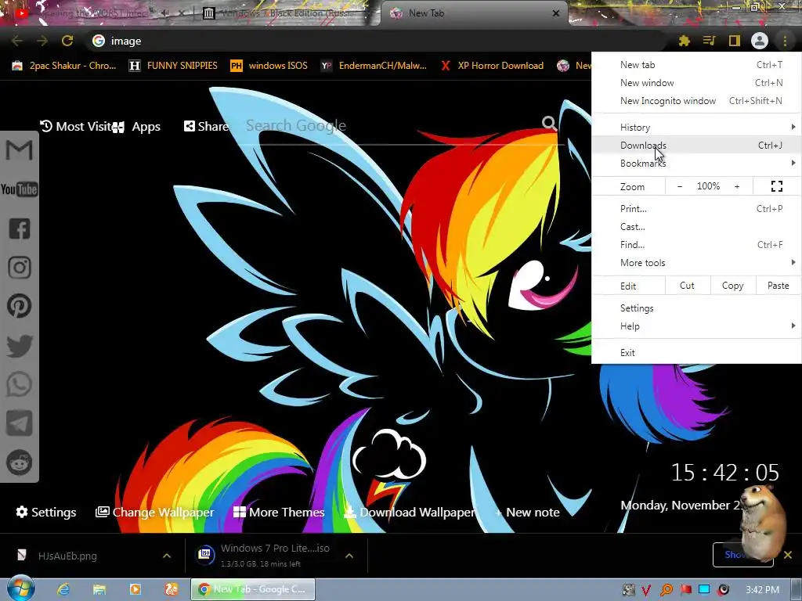Expand options for Windows 7 Pro Lite iso download
Image resolution: width=802 pixels, height=601 pixels.
(x=349, y=556)
